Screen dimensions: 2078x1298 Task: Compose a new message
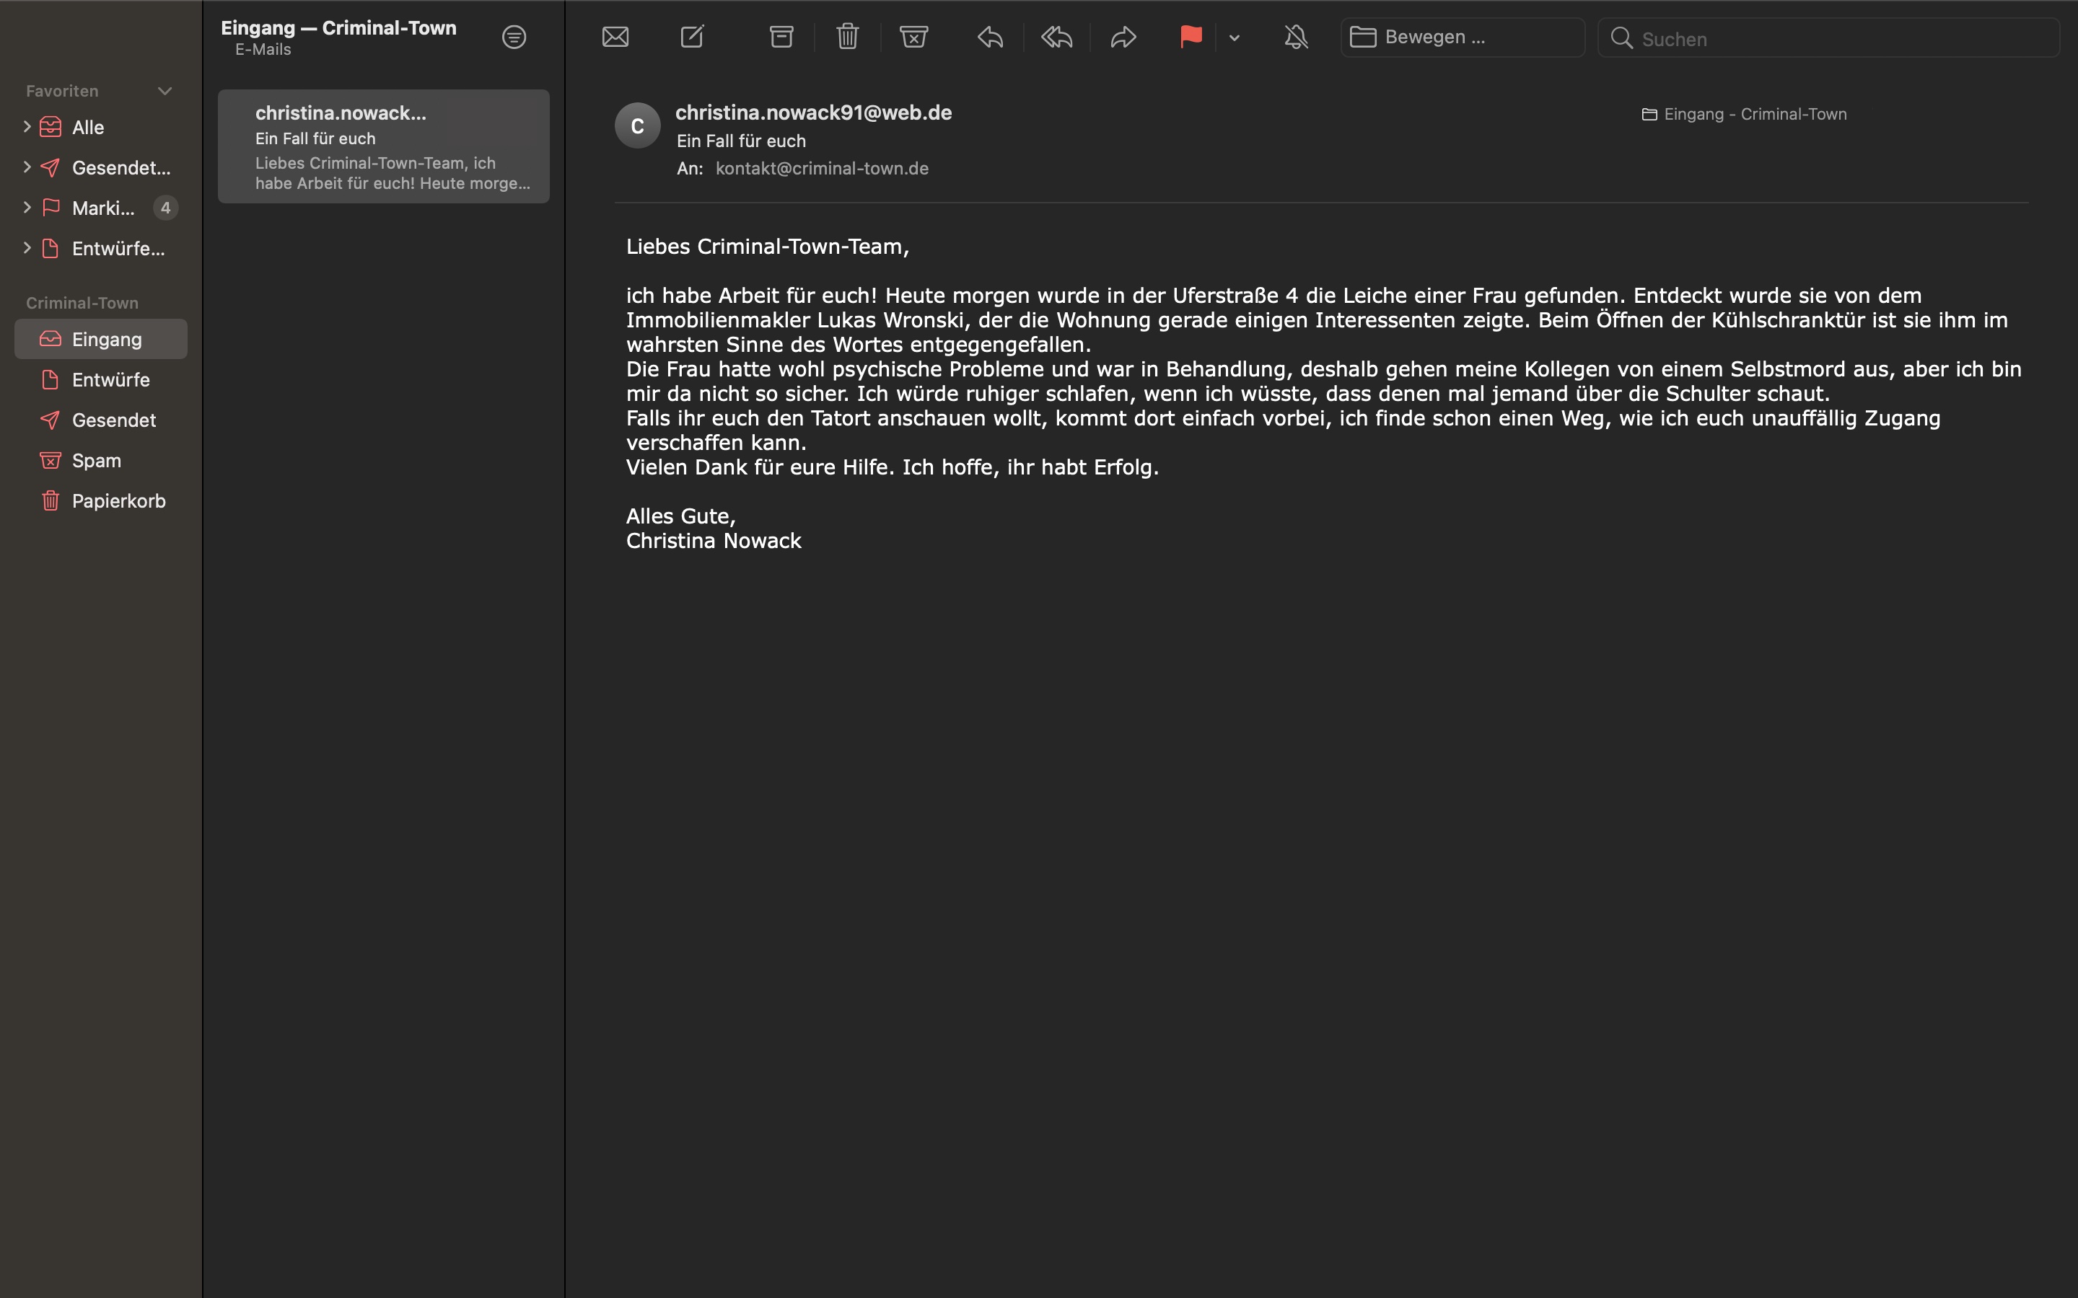(x=692, y=37)
